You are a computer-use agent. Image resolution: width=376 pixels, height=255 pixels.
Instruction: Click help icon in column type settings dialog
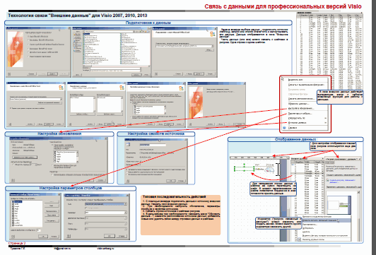69,236
